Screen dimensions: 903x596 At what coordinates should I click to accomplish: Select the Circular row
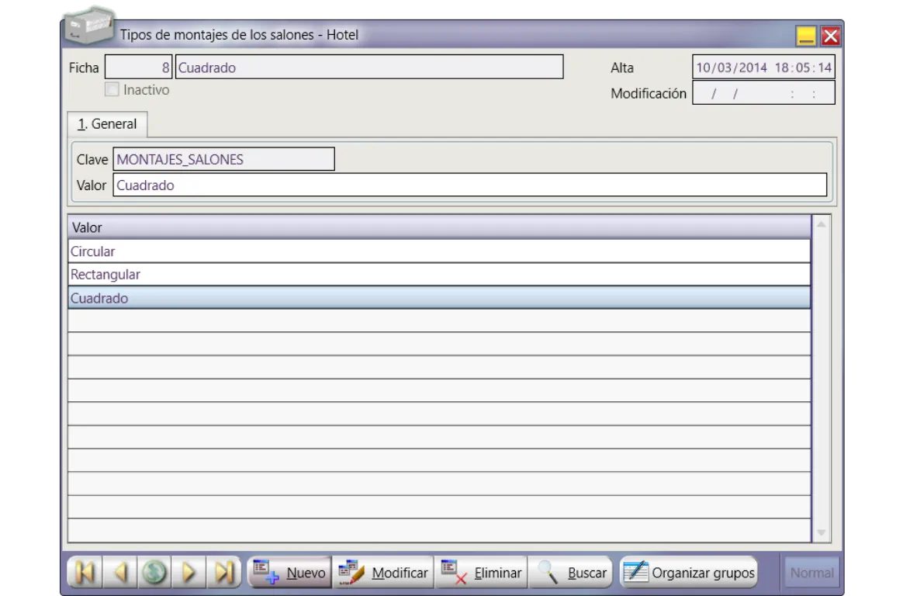pos(438,251)
